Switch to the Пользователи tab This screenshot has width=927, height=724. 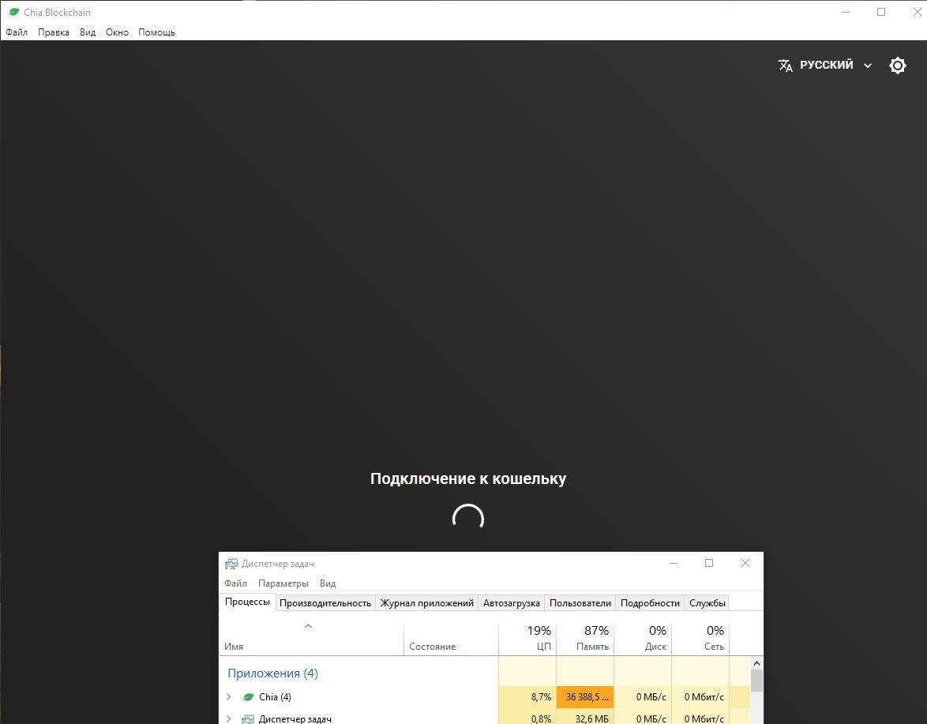click(x=580, y=603)
